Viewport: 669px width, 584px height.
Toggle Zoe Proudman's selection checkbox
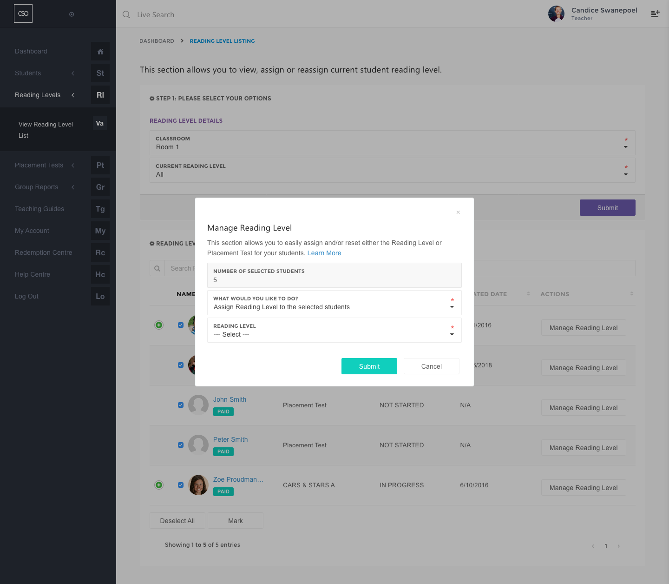point(181,485)
